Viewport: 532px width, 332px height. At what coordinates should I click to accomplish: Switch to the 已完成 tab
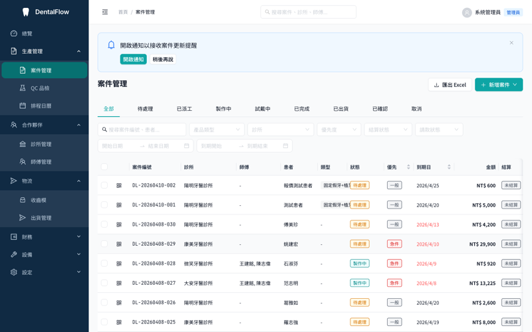[302, 109]
